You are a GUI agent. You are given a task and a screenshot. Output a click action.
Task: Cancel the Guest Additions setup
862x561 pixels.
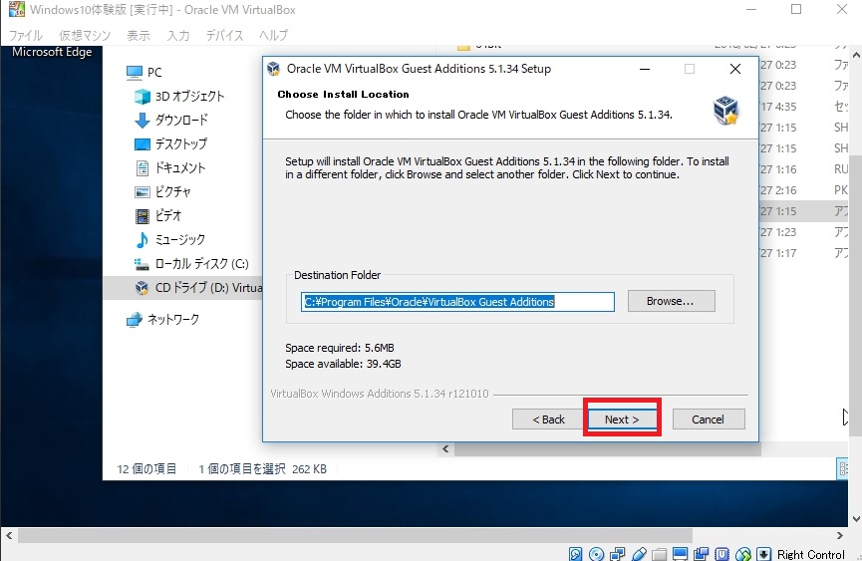click(x=709, y=420)
